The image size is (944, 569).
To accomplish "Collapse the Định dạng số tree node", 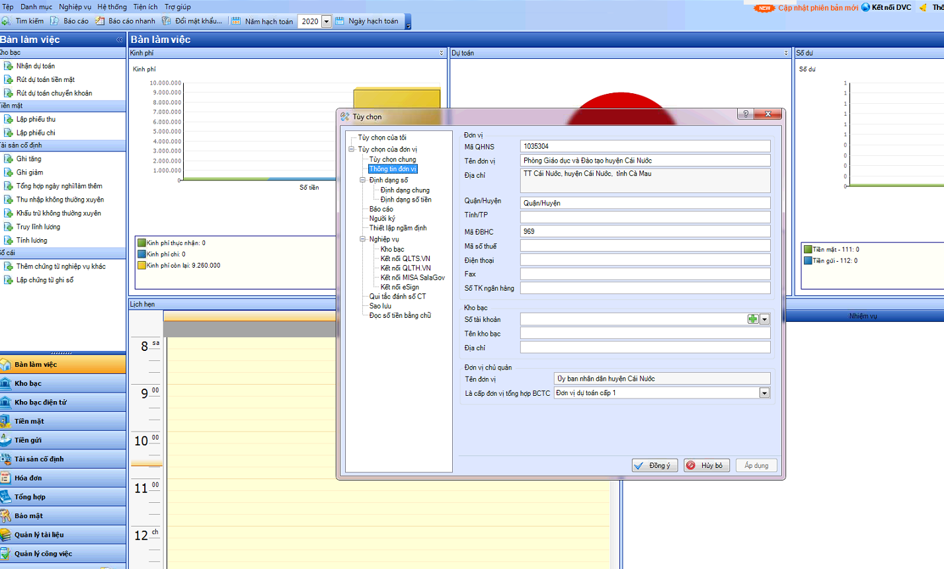I will coord(363,180).
